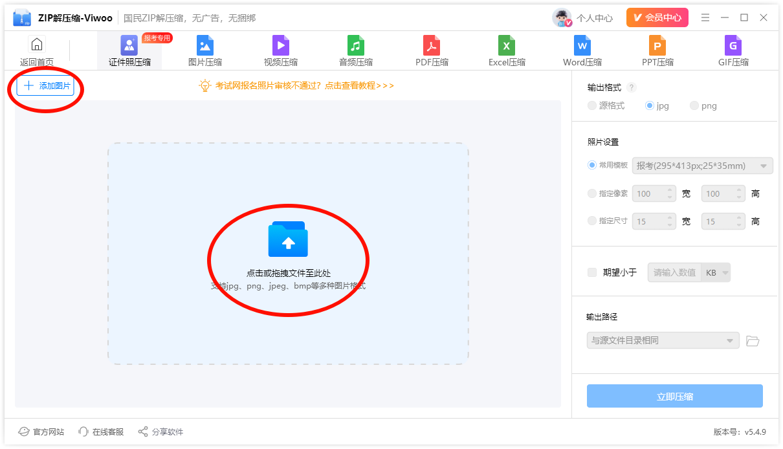Viewport: 783px width, 449px height.
Task: Click the official website globe icon
Action: [x=24, y=432]
